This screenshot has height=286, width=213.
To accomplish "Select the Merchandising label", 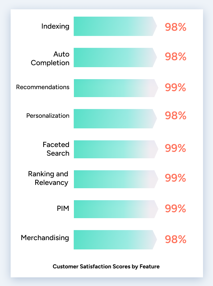I will [45, 238].
